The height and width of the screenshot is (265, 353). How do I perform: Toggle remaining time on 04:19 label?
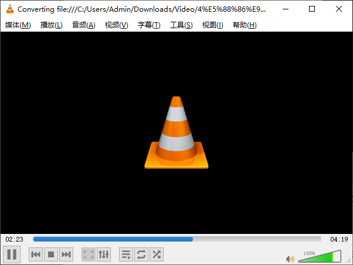point(339,239)
